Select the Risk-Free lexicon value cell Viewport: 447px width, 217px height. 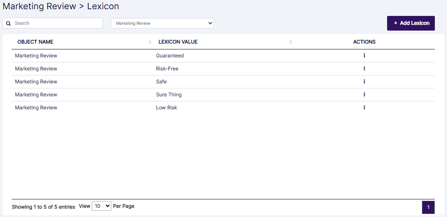pyautogui.click(x=167, y=68)
